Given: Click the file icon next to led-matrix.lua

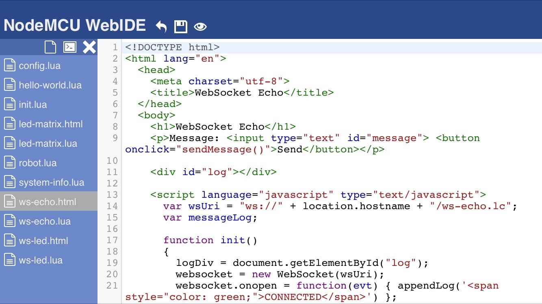Looking at the screenshot, I should (10, 143).
